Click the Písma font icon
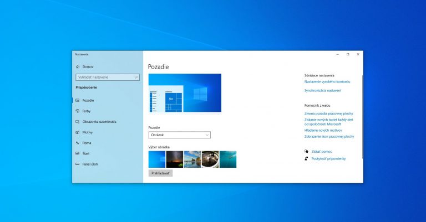Image resolution: width=426 pixels, height=222 pixels. point(77,143)
